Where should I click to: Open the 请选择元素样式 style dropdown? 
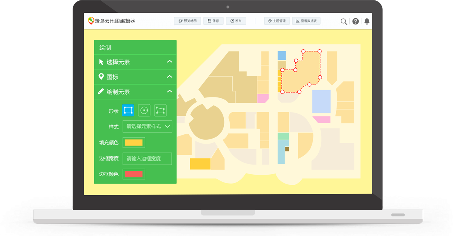click(x=147, y=127)
